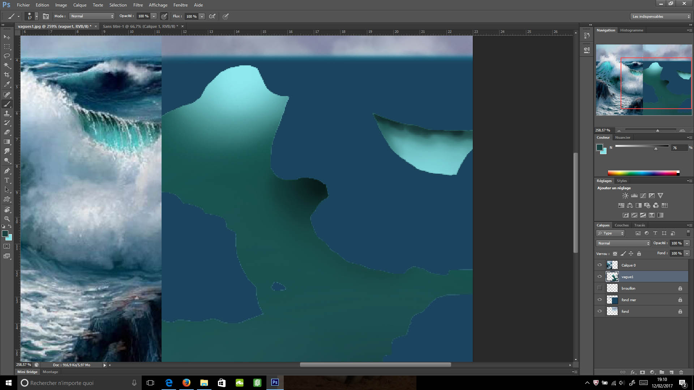Click the Mini Bridge panel button
Image resolution: width=694 pixels, height=390 pixels.
click(27, 372)
